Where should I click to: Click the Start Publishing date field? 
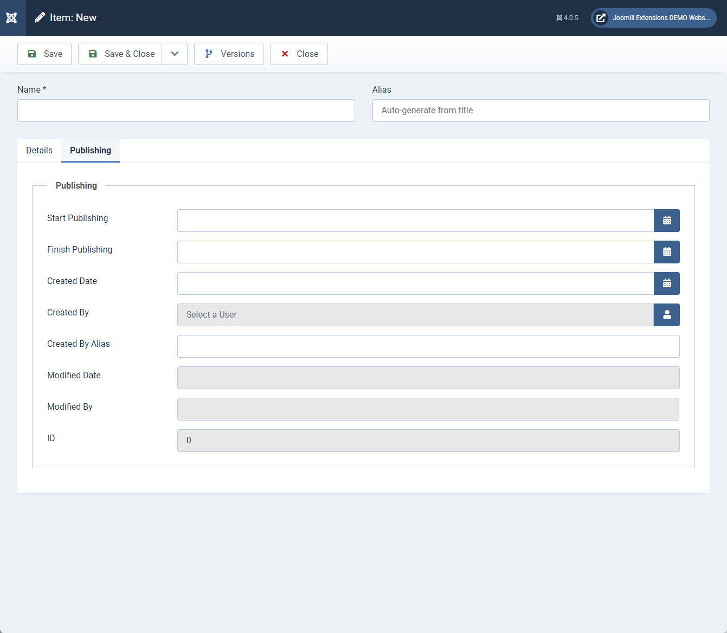pos(415,221)
